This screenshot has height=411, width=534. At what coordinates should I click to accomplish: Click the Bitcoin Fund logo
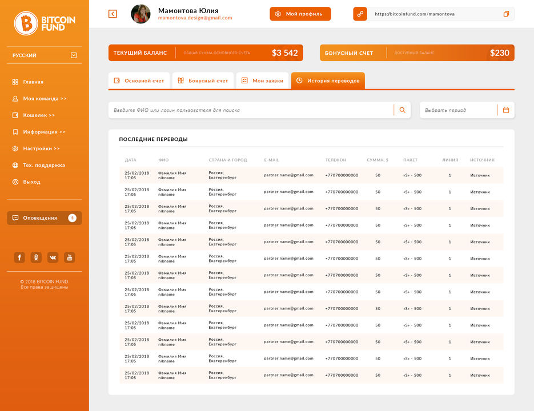(x=45, y=23)
